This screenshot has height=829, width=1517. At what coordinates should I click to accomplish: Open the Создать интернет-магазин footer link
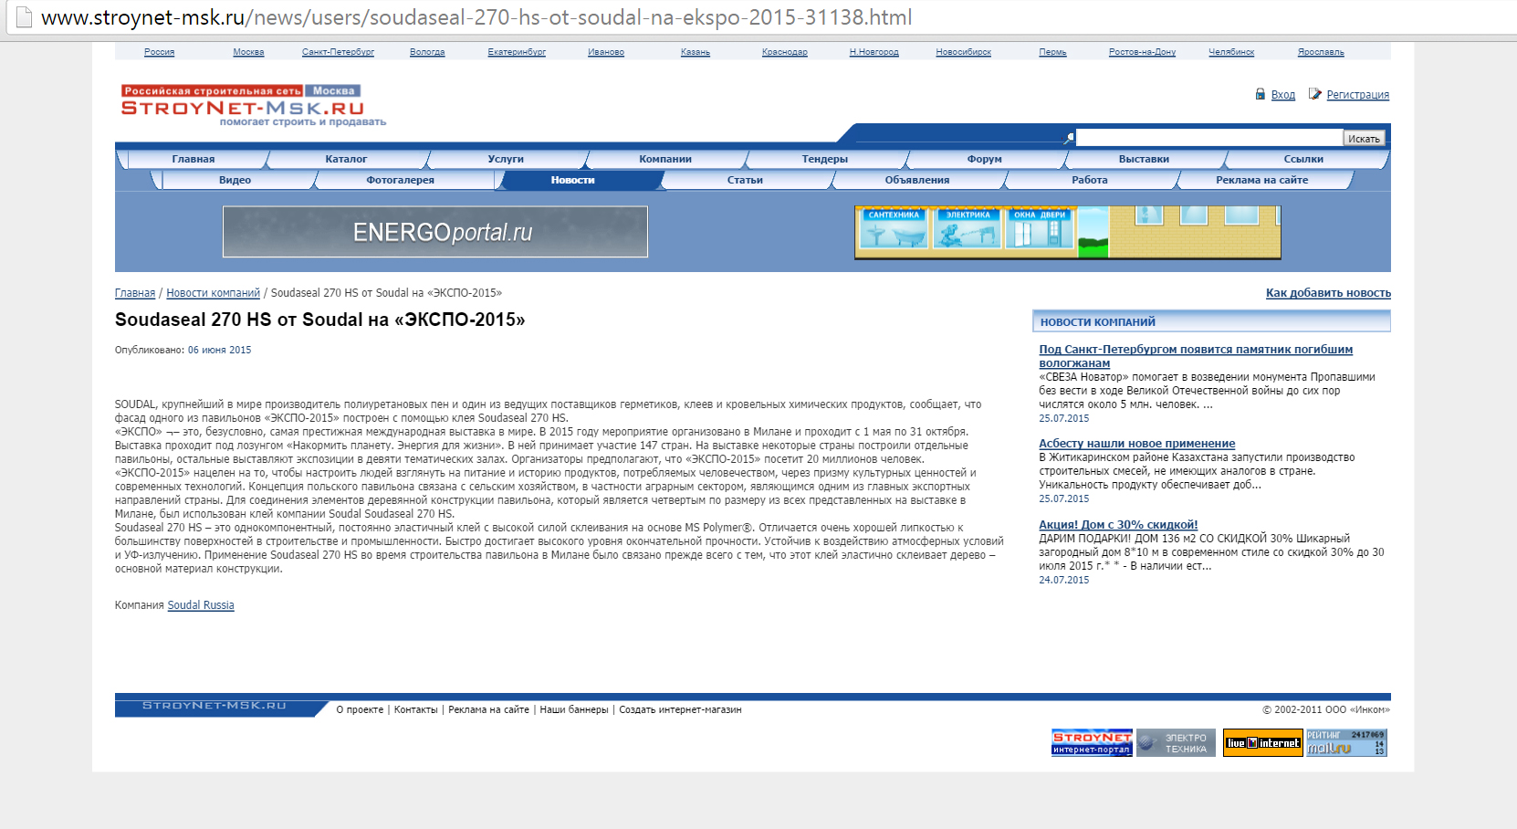click(x=680, y=709)
